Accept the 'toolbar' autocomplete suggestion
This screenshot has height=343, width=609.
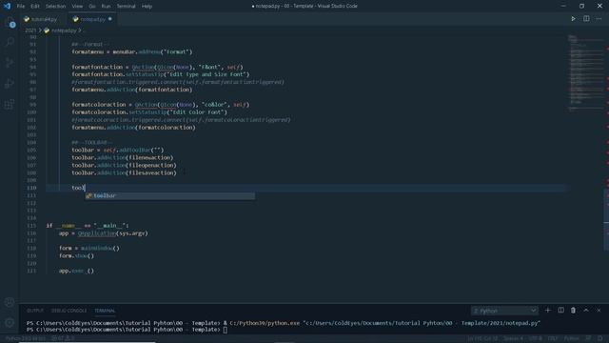(x=170, y=195)
